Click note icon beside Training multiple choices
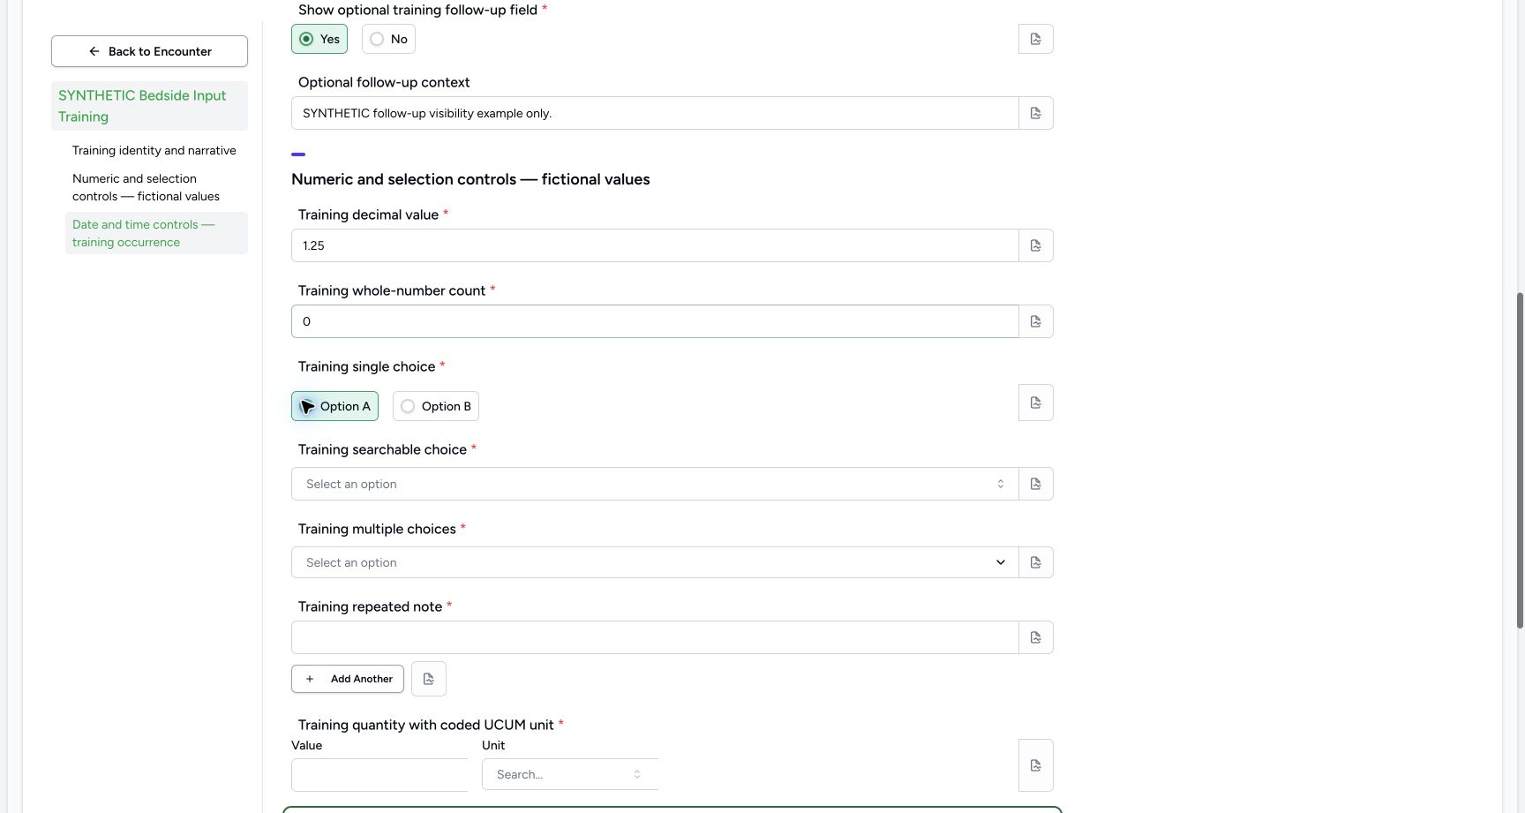The height and width of the screenshot is (813, 1525). 1035,562
